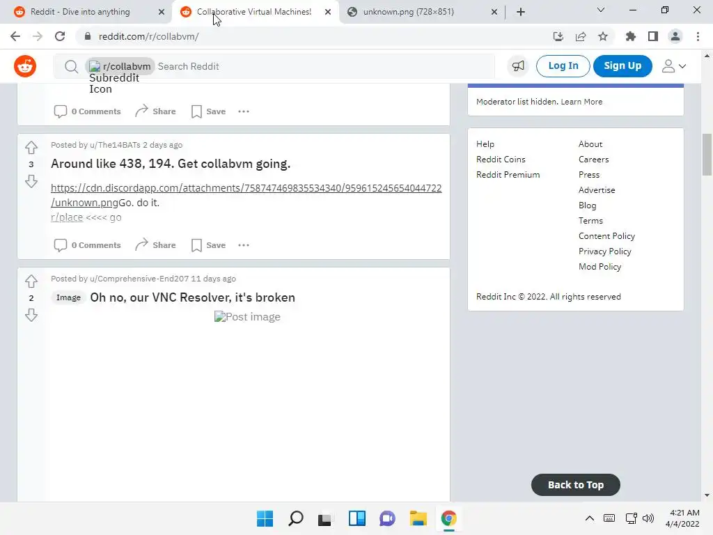Open the Mod Policy footer link

tap(600, 267)
